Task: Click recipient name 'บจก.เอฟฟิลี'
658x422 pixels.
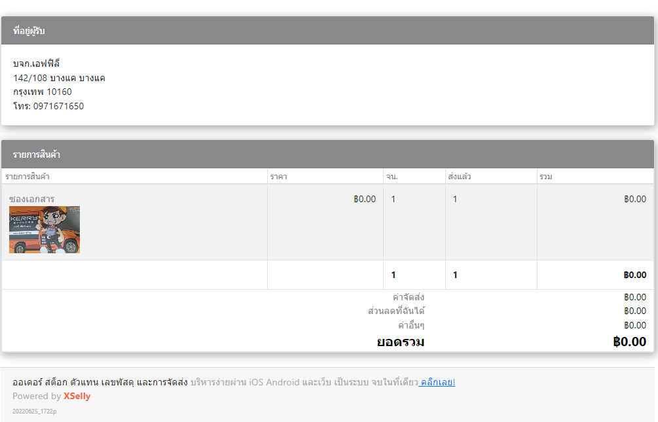Action: [x=37, y=63]
